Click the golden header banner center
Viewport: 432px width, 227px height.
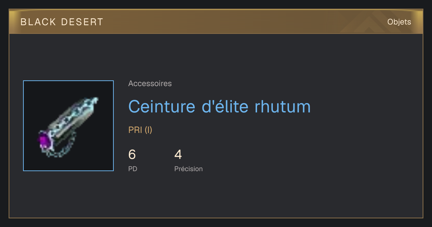click(x=216, y=22)
